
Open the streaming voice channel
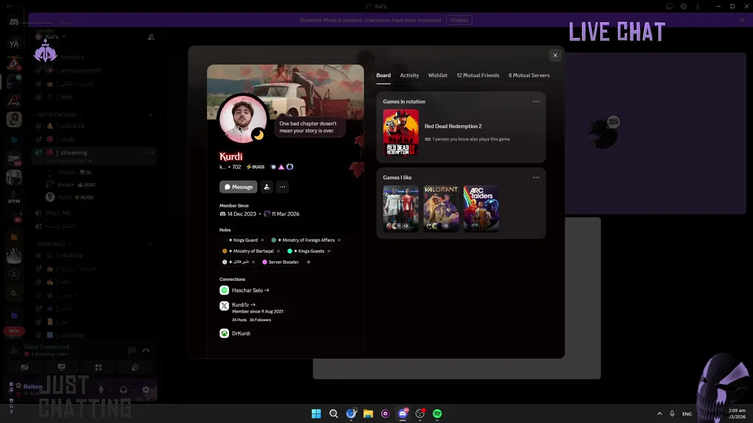[x=94, y=153]
